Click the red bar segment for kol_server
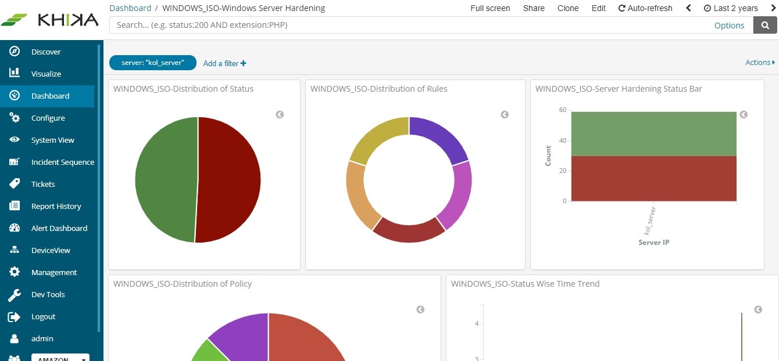779x361 pixels. tap(654, 179)
